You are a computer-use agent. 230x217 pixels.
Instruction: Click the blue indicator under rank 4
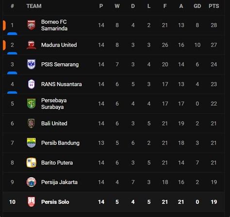pyautogui.click(x=12, y=93)
